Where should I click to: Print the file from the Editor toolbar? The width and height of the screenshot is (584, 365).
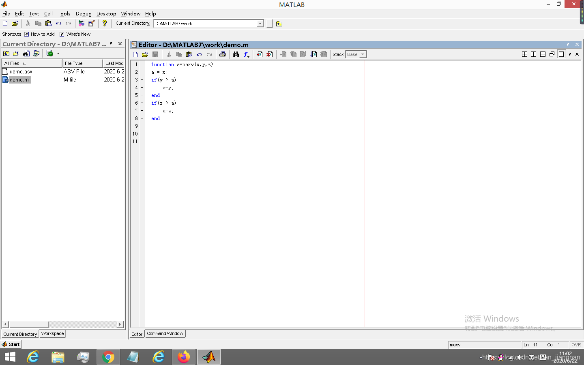[x=223, y=54]
